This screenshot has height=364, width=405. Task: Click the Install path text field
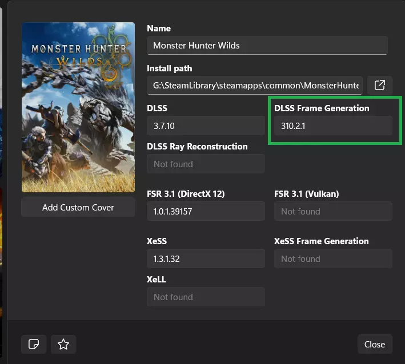[x=254, y=86]
